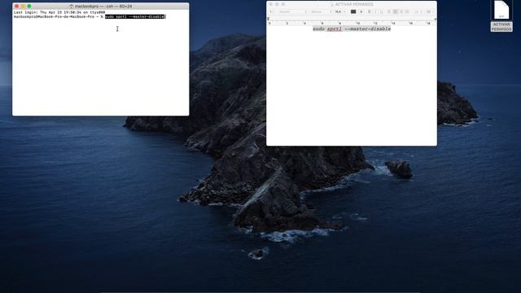This screenshot has height=293, width=521.
Task: Open the line spacing dropdown in TextEdit
Action: point(418,11)
